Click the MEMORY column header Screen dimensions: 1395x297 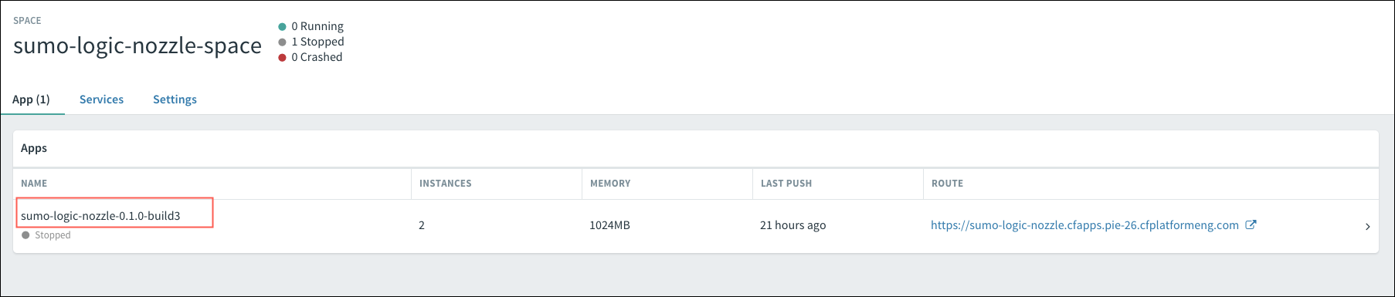coord(610,184)
